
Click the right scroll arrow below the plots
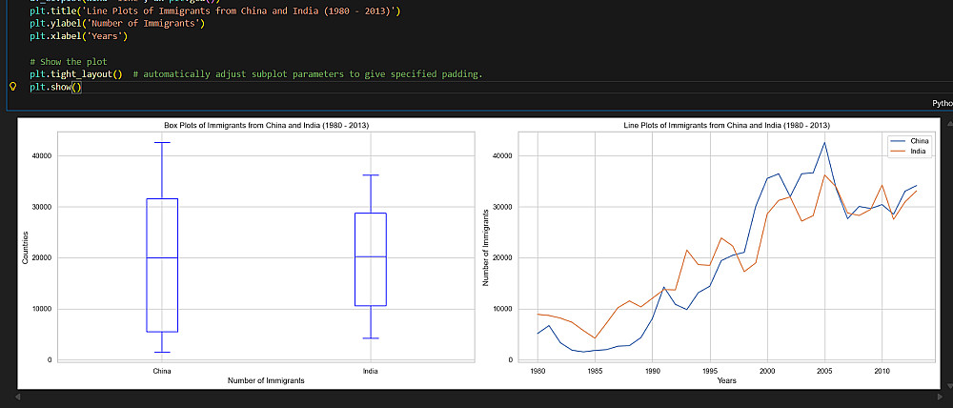click(937, 395)
